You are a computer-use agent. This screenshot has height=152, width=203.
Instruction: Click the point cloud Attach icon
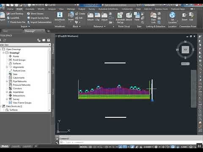click(129, 15)
